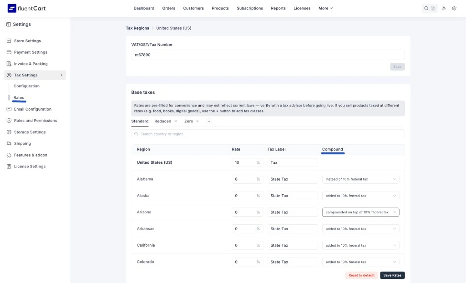The height and width of the screenshot is (283, 466).
Task: Go back to Tax Regions breadcrumb
Action: (x=137, y=28)
